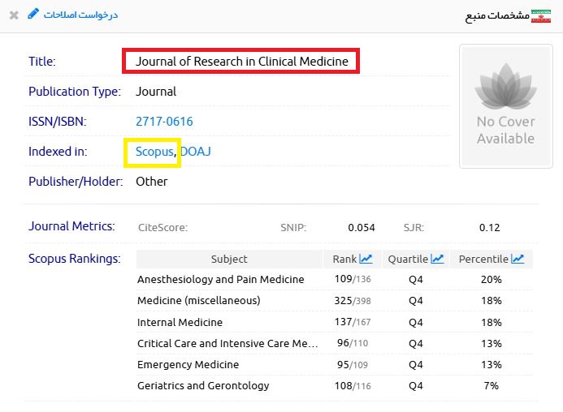Click the request corrections link

click(x=80, y=15)
